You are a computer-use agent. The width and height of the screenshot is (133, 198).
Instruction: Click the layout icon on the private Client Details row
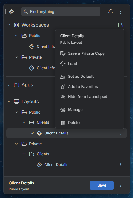(x=39, y=165)
